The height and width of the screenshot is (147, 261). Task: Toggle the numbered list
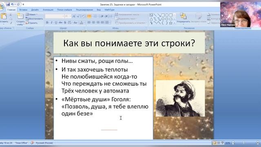[95, 16]
